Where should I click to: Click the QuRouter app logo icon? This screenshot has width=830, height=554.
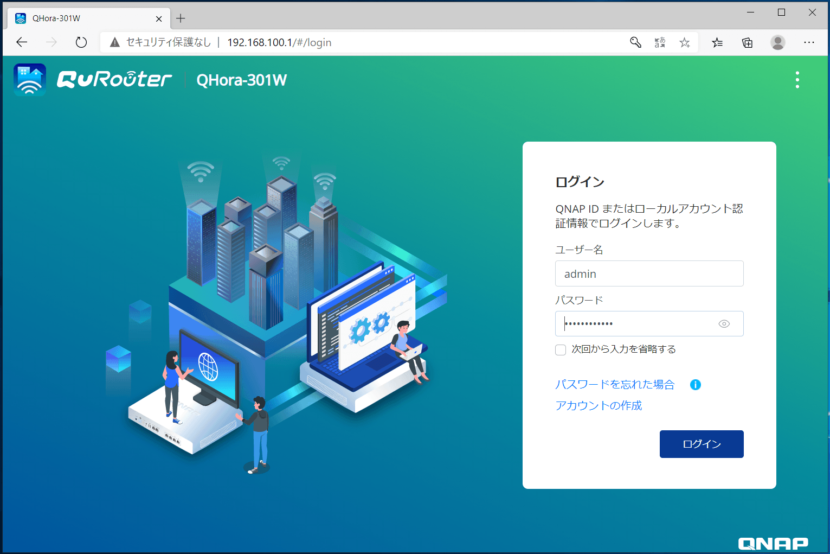click(x=30, y=80)
